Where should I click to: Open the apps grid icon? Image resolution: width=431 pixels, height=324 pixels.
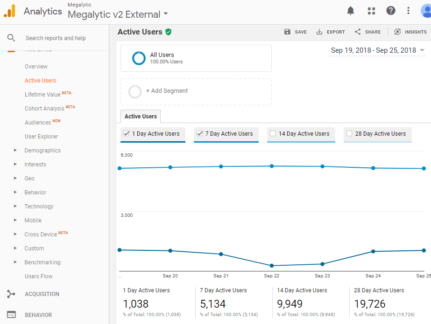[371, 11]
